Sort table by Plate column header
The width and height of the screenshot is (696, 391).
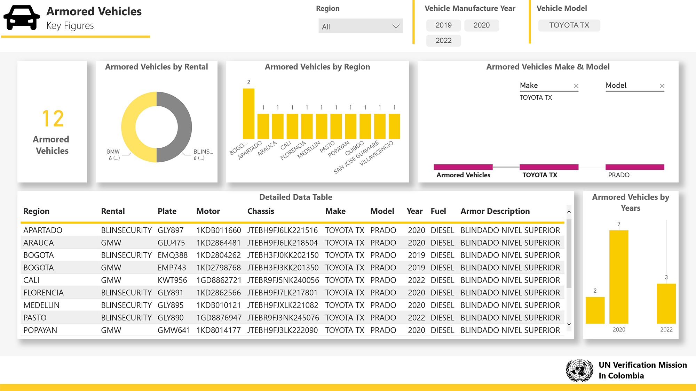[x=167, y=211]
